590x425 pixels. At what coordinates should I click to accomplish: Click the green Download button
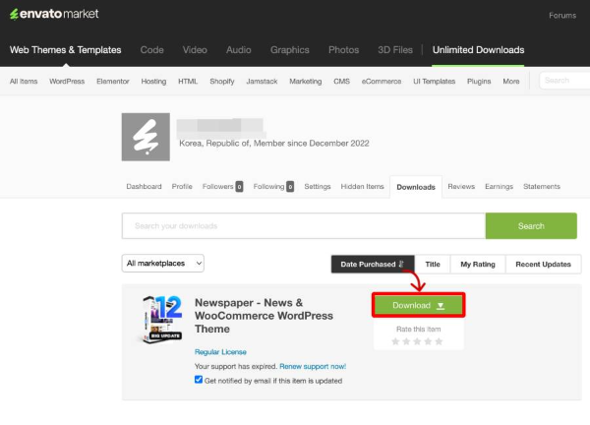[x=419, y=305]
